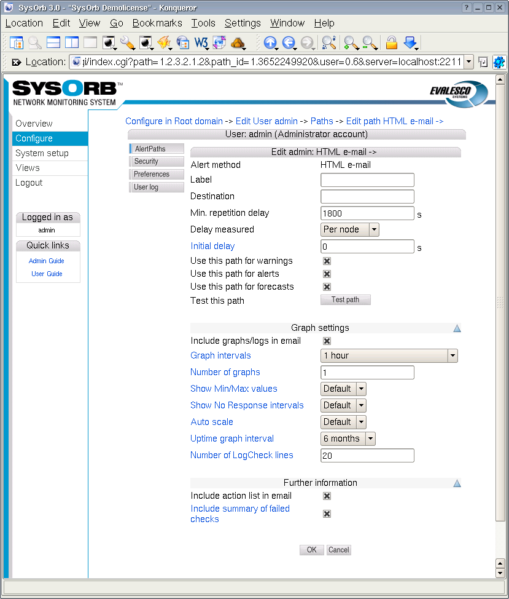Click the Go button beside location bar

pos(483,62)
